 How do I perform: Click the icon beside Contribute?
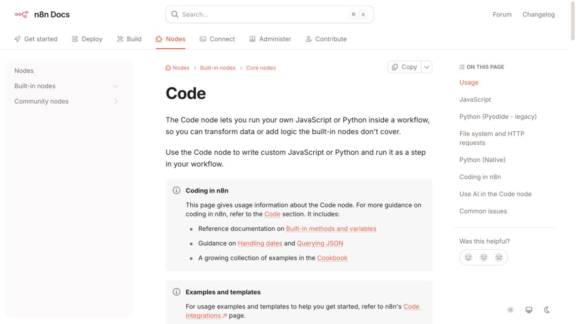(309, 39)
